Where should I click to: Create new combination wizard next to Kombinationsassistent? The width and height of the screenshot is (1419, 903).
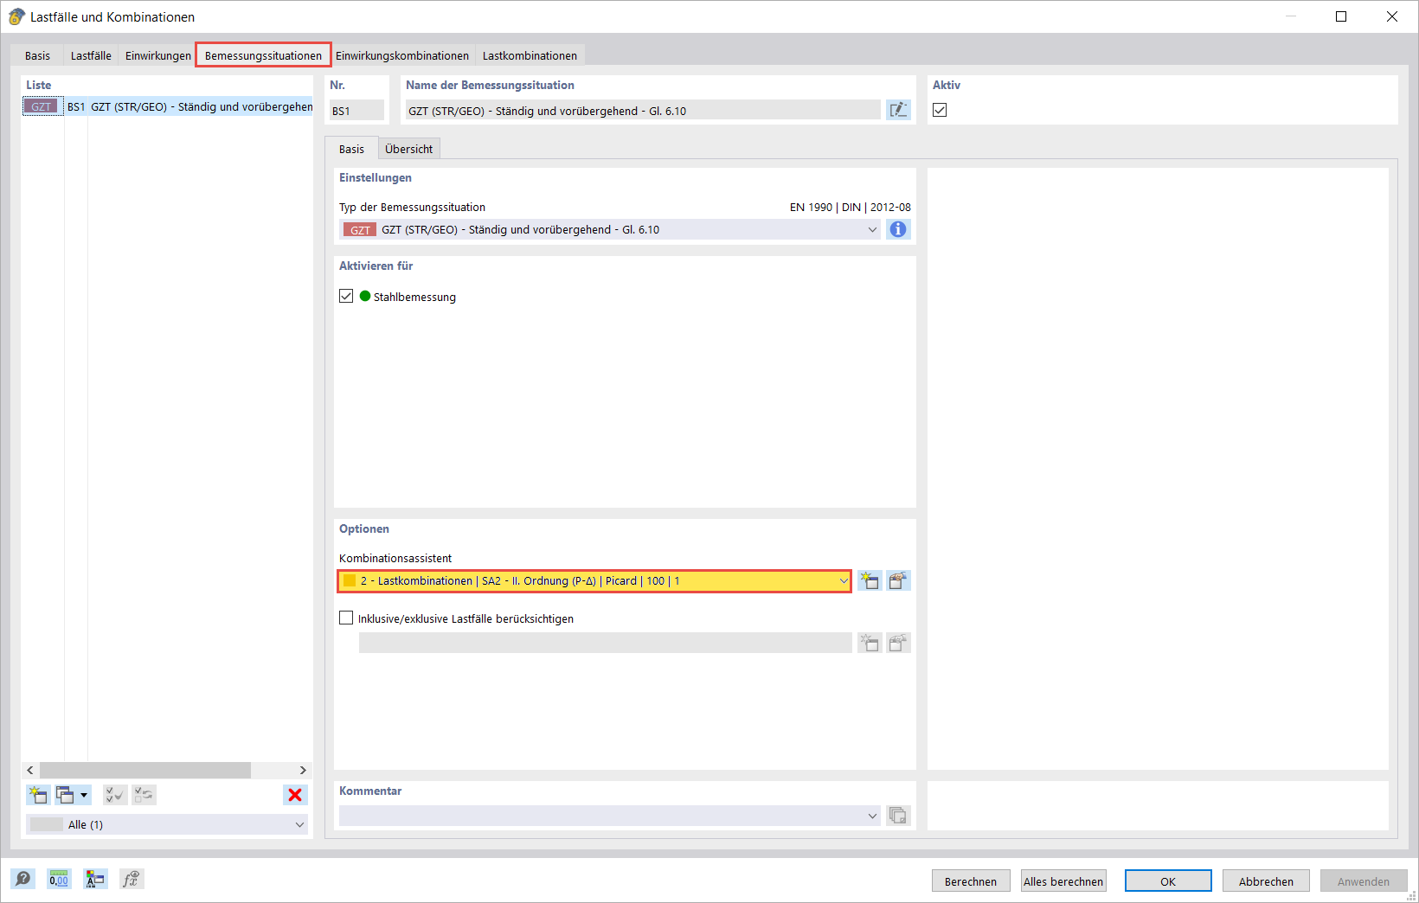click(x=870, y=580)
